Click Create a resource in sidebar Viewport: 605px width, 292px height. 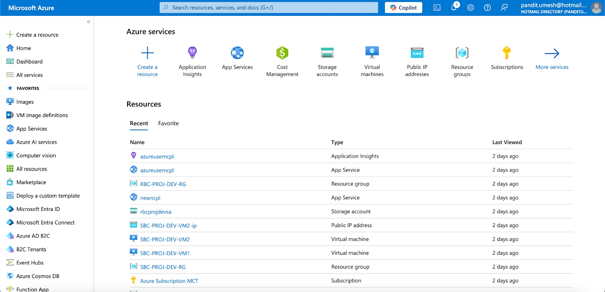pos(37,35)
